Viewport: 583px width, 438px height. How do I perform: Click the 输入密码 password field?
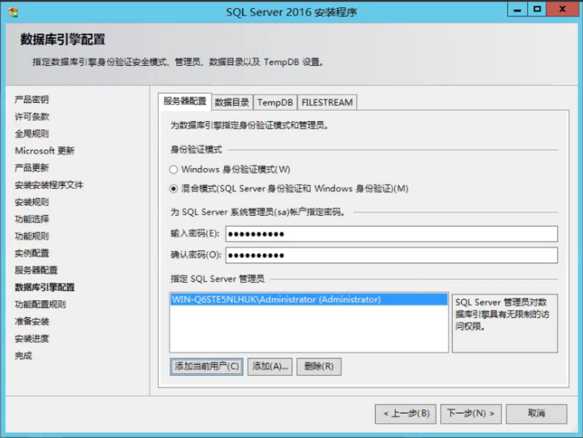point(392,234)
